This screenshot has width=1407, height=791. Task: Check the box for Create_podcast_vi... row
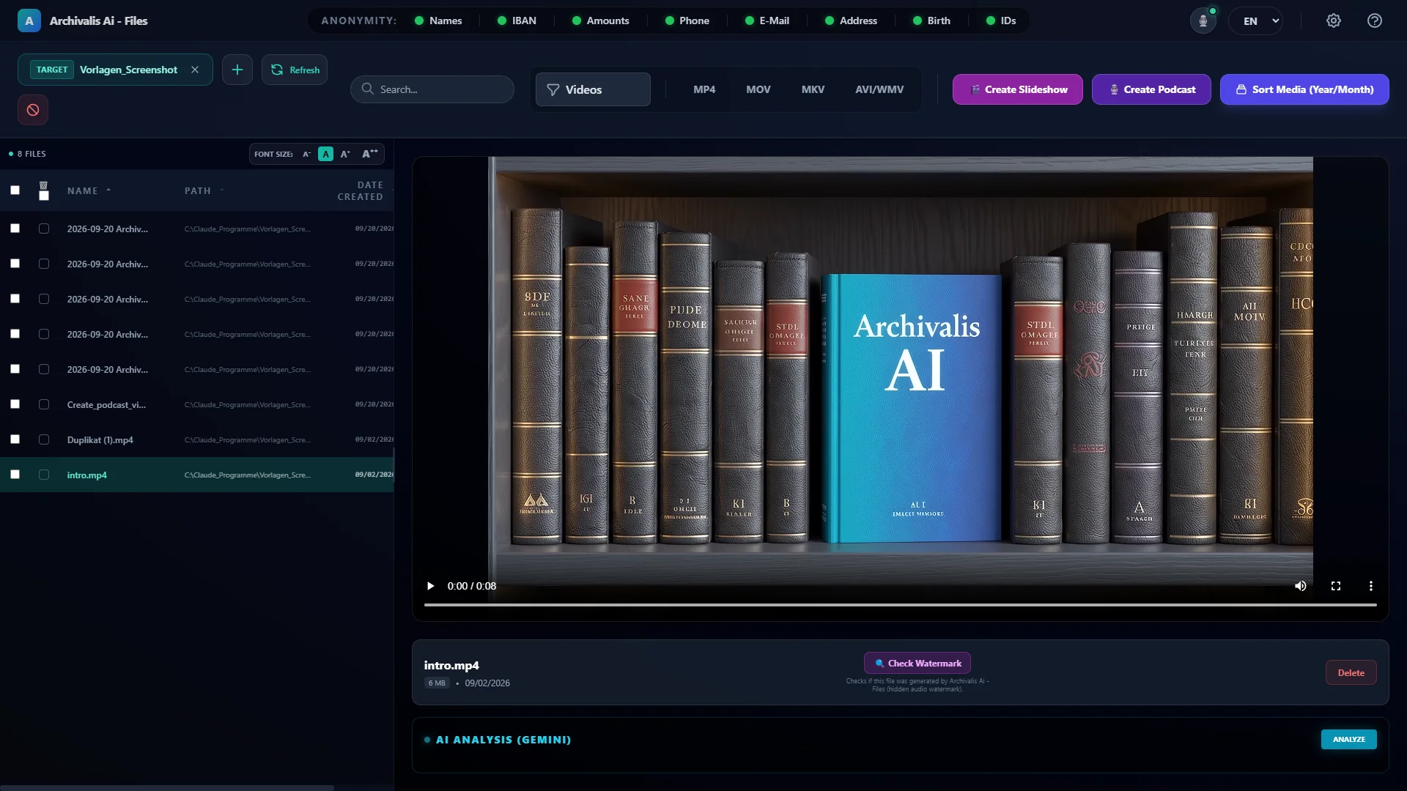tap(15, 404)
